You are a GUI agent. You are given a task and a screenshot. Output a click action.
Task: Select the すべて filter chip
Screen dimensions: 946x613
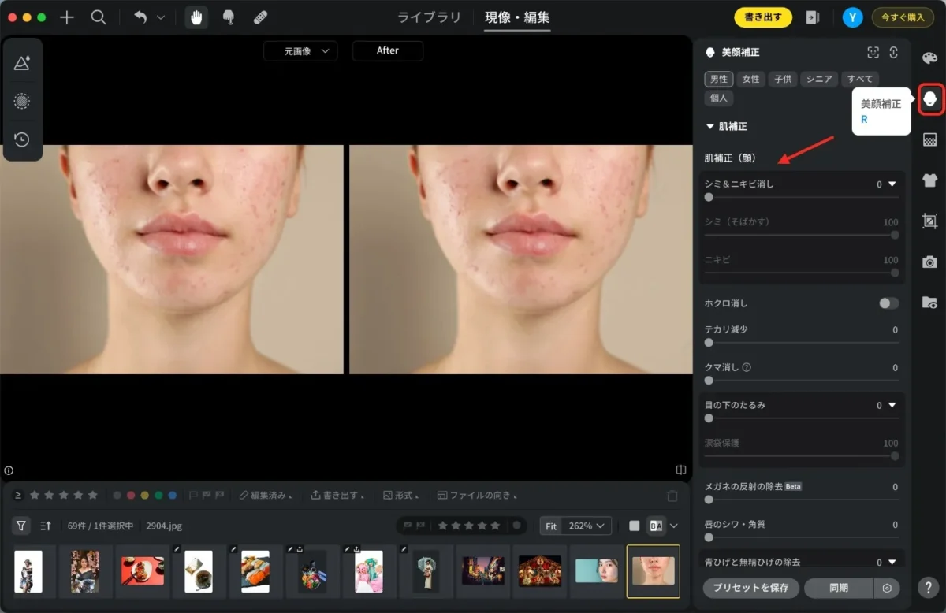coord(860,79)
